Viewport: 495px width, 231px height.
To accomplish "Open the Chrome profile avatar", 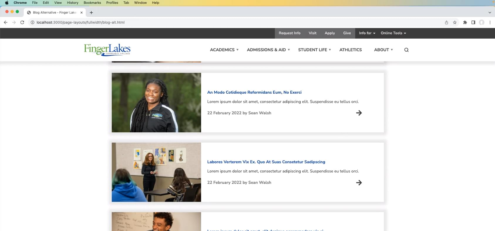I will pyautogui.click(x=481, y=22).
